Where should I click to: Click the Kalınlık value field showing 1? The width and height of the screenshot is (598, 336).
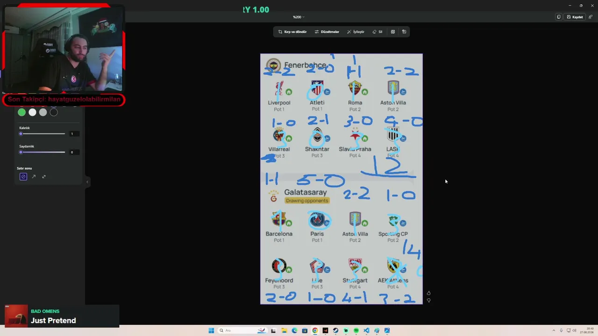coord(74,134)
